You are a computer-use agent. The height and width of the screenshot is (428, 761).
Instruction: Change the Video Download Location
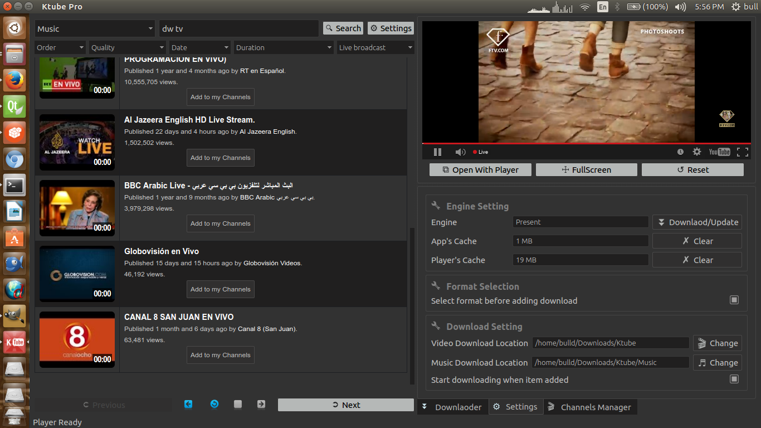(x=718, y=343)
